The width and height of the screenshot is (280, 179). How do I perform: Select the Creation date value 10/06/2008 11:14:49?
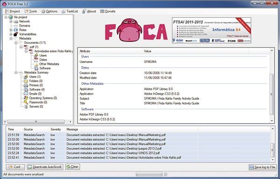(158, 73)
